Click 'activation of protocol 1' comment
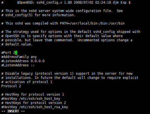 pyautogui.click(x=29, y=82)
